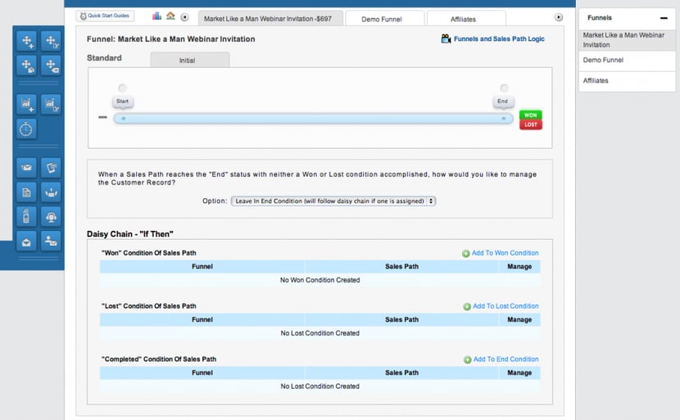Click Manage header in Completed Condition table

[x=519, y=373]
